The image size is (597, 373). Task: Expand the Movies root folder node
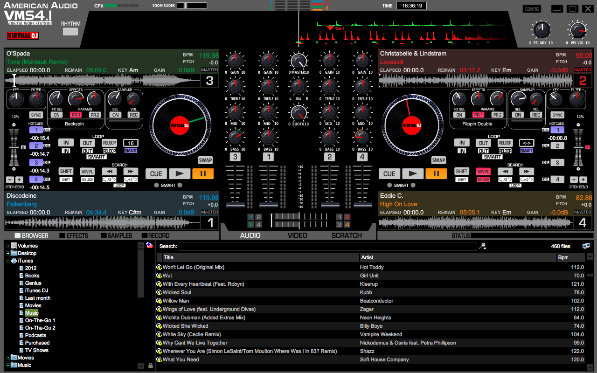[x=8, y=358]
